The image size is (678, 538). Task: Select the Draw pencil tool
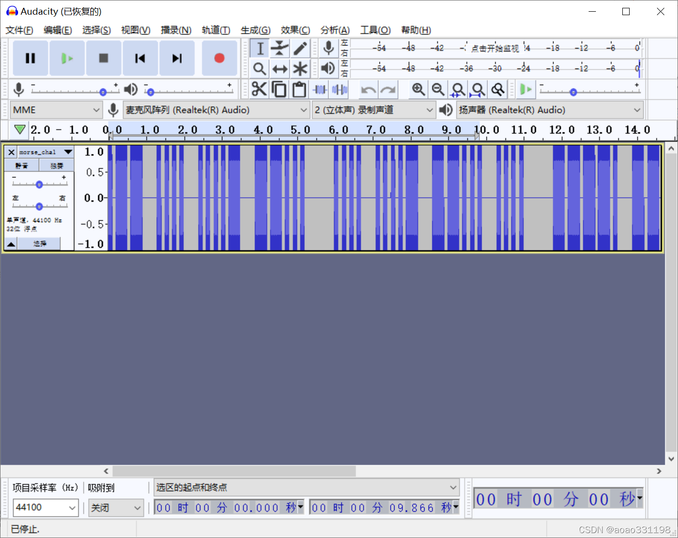pos(300,48)
